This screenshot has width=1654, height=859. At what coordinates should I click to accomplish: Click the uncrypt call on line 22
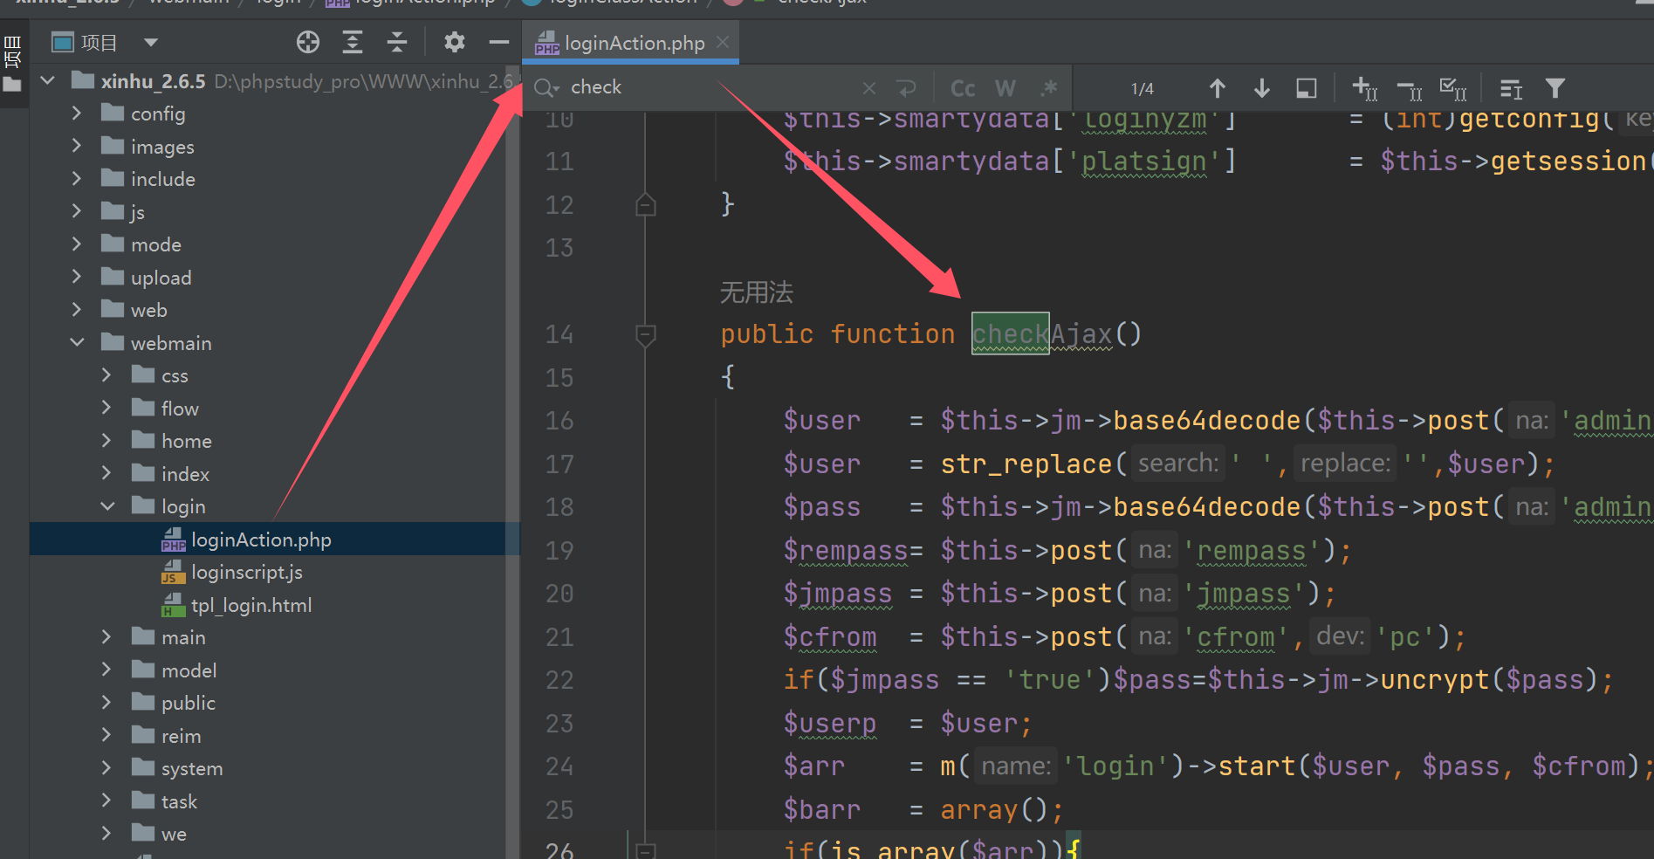click(1434, 679)
